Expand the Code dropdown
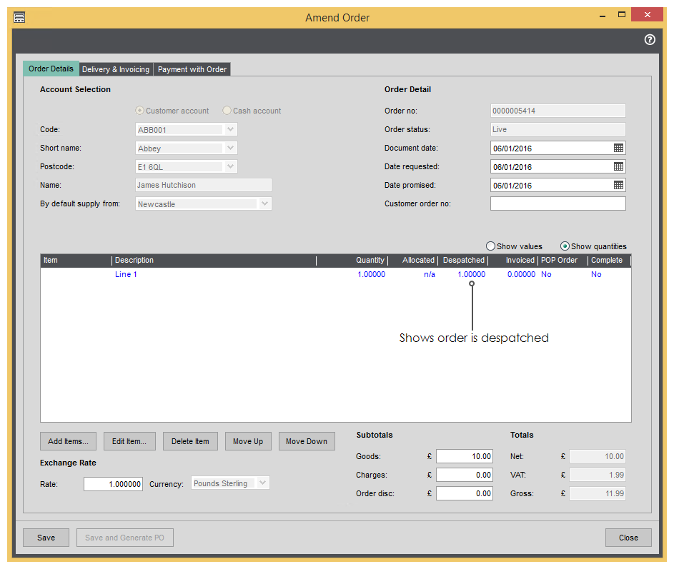674x569 pixels. point(230,130)
